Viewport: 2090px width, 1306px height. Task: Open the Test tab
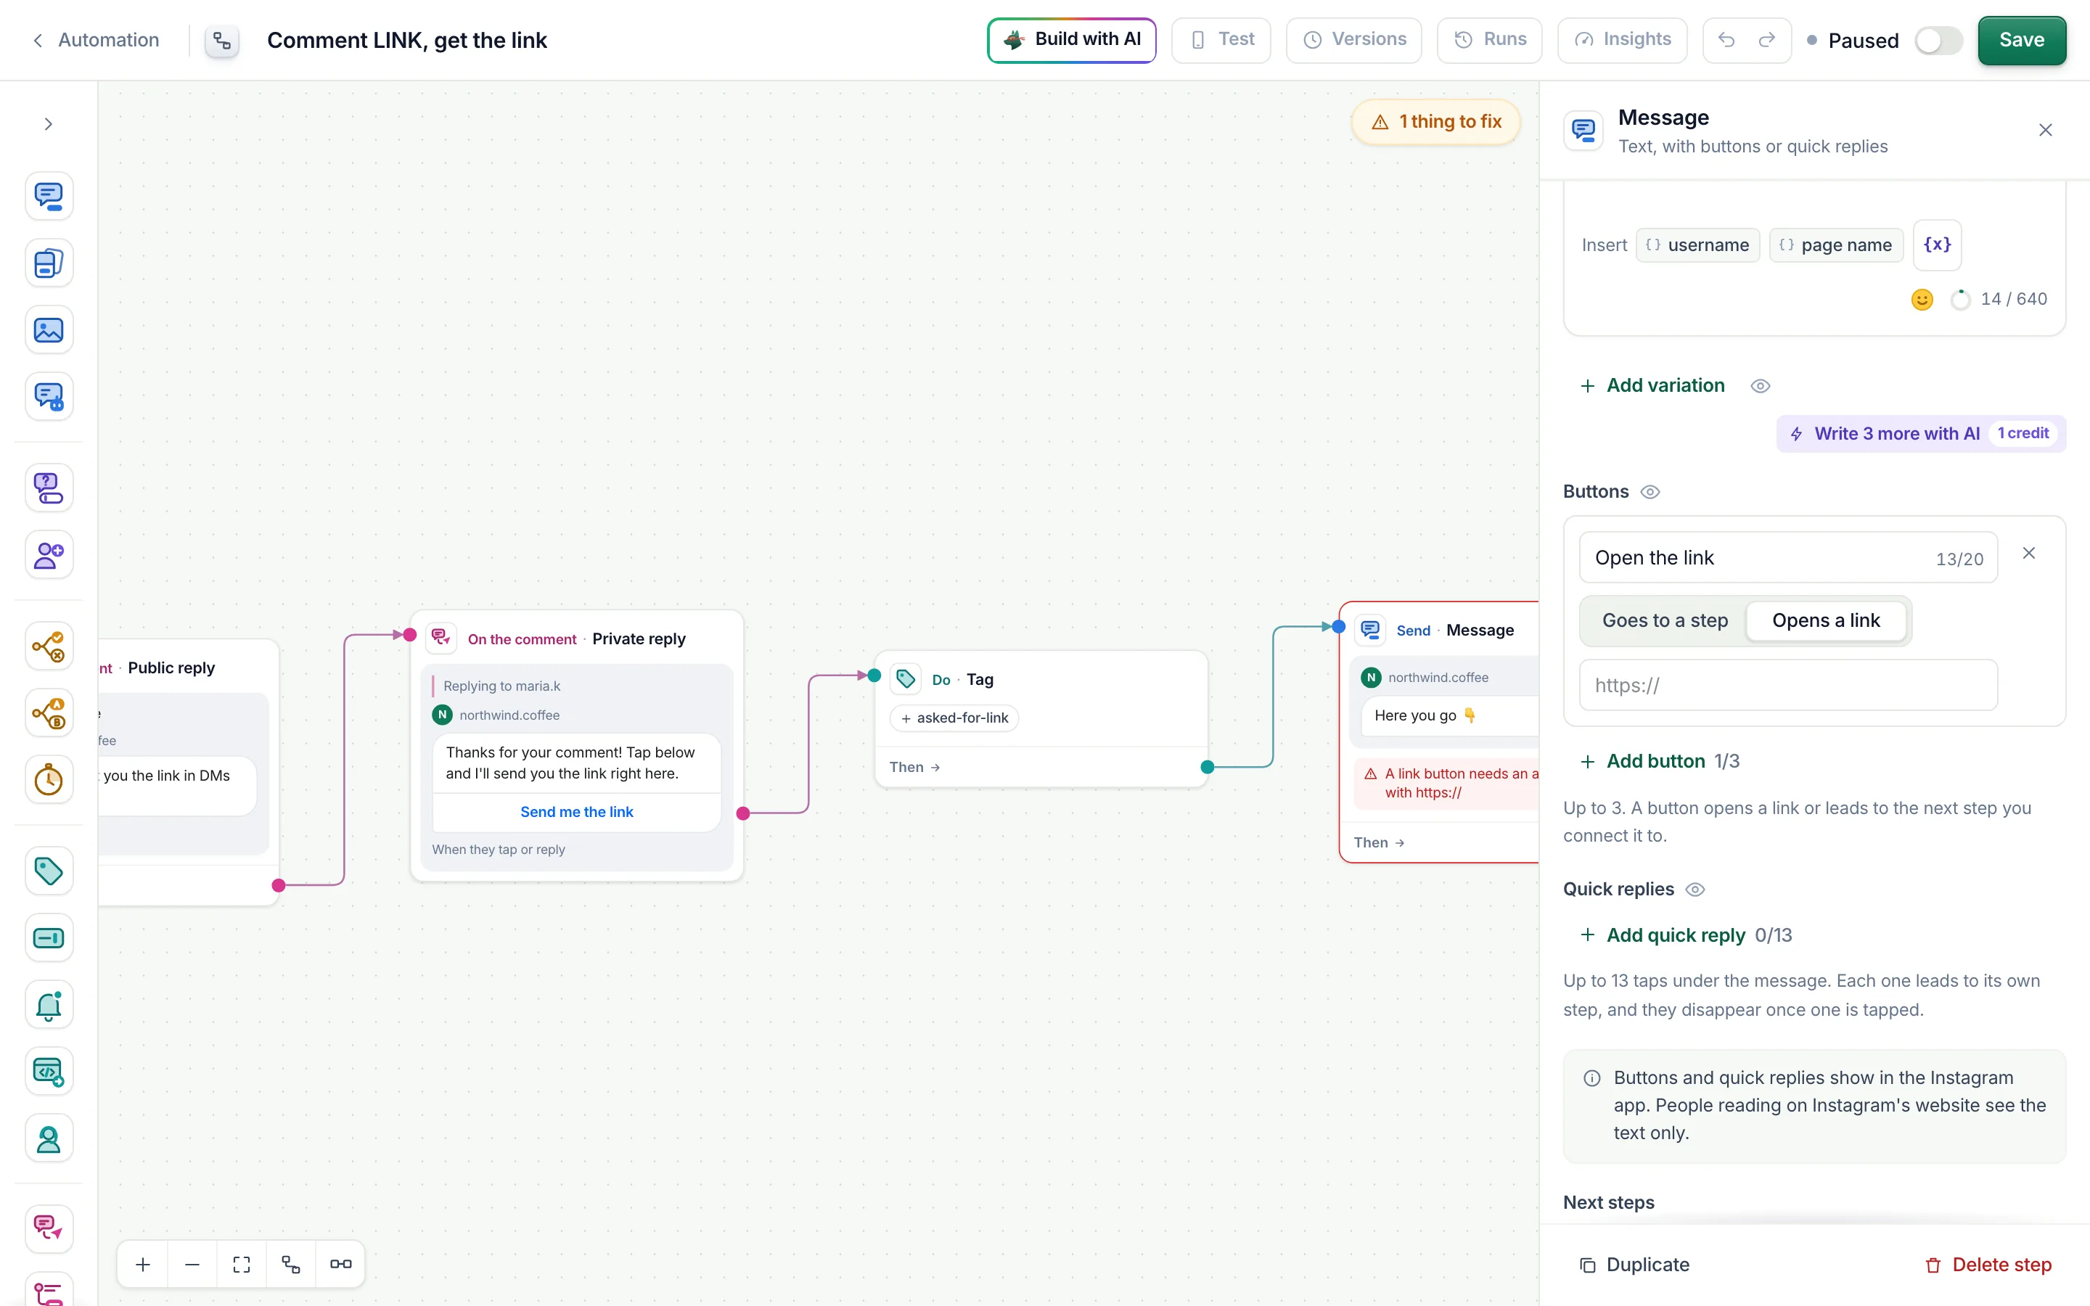pos(1221,40)
